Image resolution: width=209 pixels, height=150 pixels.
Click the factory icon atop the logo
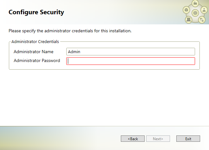(x=195, y=3)
